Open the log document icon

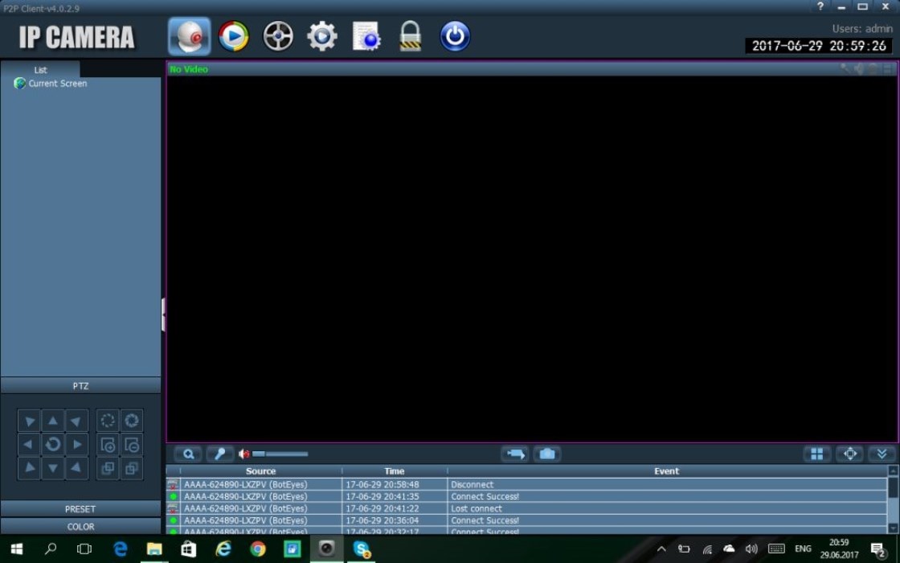366,36
